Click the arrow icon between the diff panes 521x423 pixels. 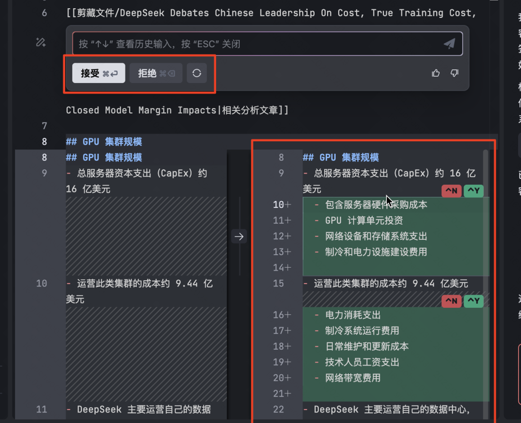click(x=239, y=236)
